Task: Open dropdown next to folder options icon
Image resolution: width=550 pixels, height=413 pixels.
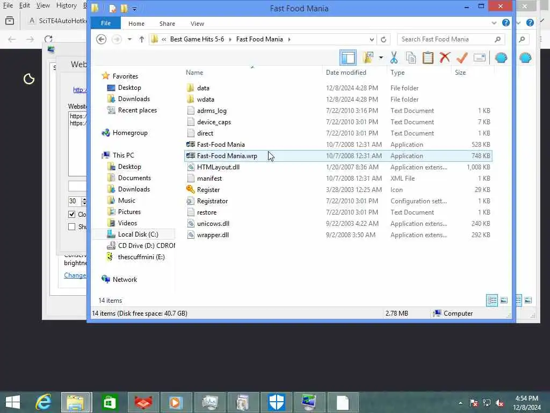Action: (381, 58)
